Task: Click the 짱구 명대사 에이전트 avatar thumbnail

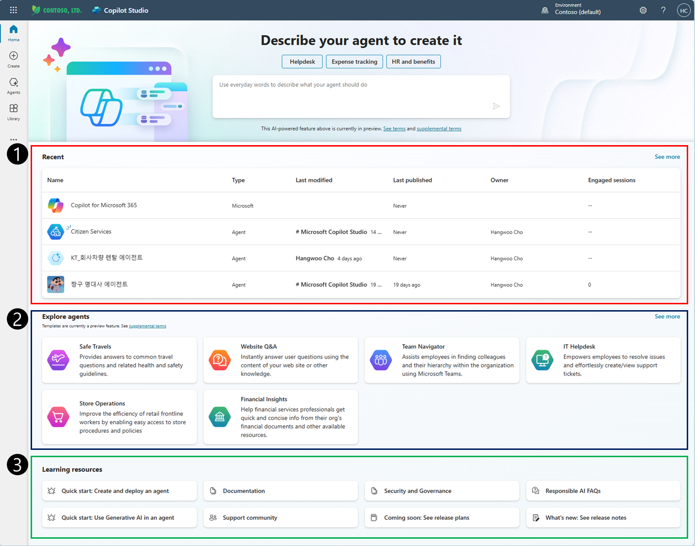Action: [x=55, y=284]
